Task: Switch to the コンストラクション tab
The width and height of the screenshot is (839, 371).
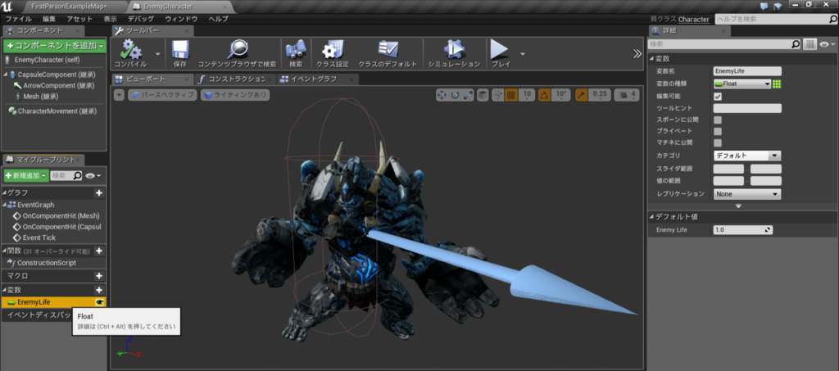Action: [x=235, y=79]
